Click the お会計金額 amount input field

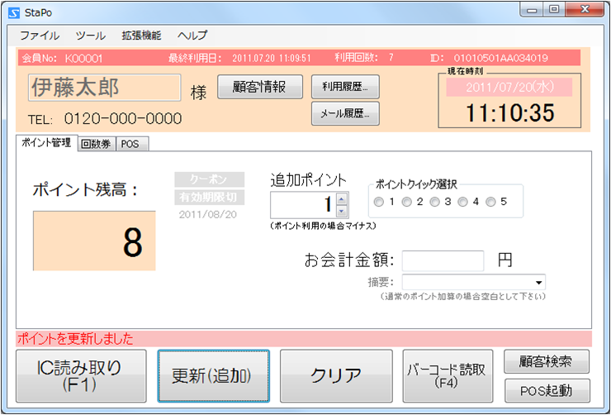click(x=443, y=261)
